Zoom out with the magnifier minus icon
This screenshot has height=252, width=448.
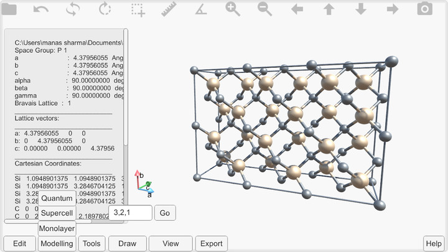(264, 9)
